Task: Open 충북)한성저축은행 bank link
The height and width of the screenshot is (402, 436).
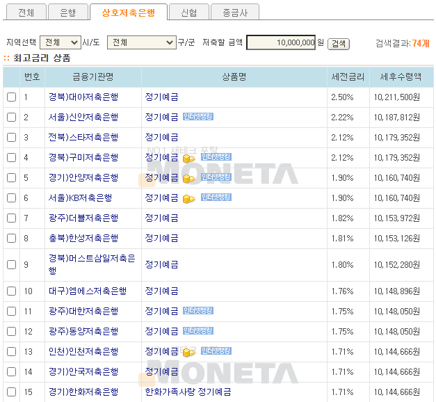Action: tap(83, 238)
